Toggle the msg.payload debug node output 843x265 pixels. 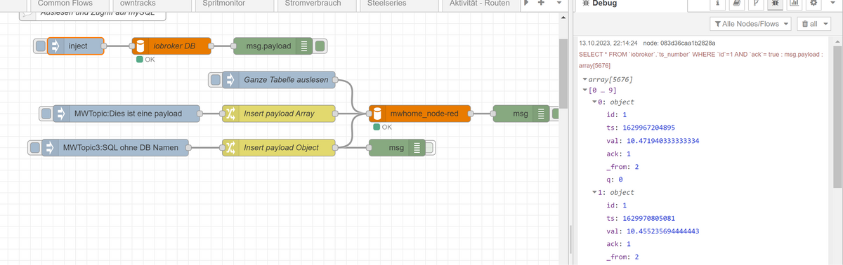[320, 46]
